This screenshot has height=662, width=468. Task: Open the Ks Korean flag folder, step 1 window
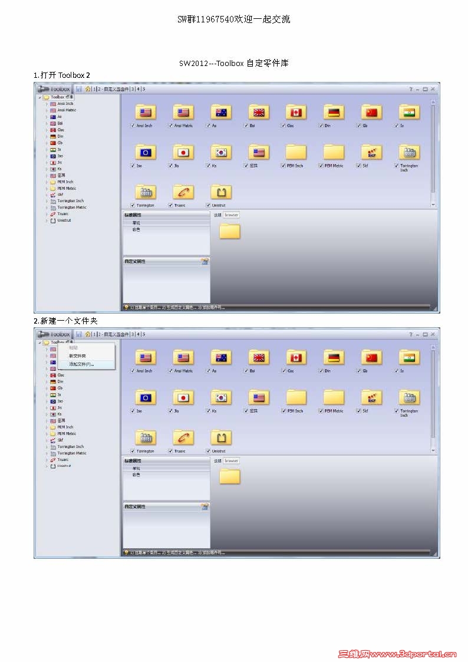click(220, 153)
